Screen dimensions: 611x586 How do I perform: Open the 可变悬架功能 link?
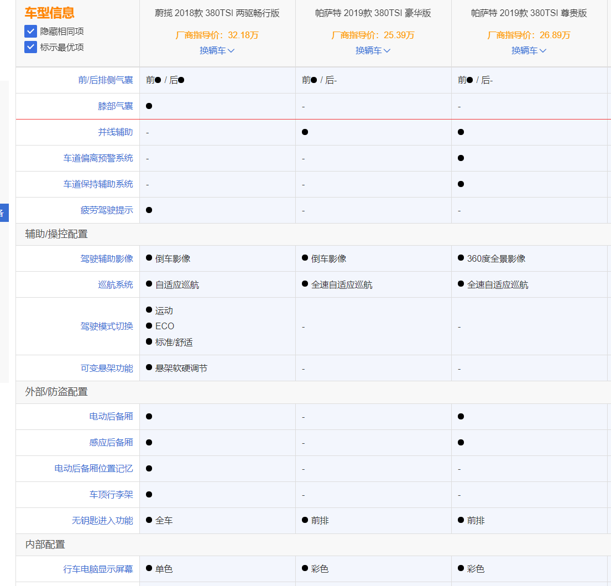[x=107, y=368]
